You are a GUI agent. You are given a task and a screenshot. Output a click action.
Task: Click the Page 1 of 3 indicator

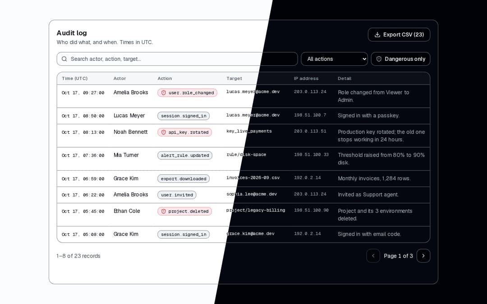click(x=398, y=256)
